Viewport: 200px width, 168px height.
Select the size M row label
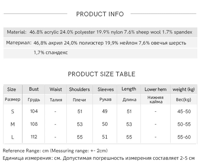(x=13, y=124)
